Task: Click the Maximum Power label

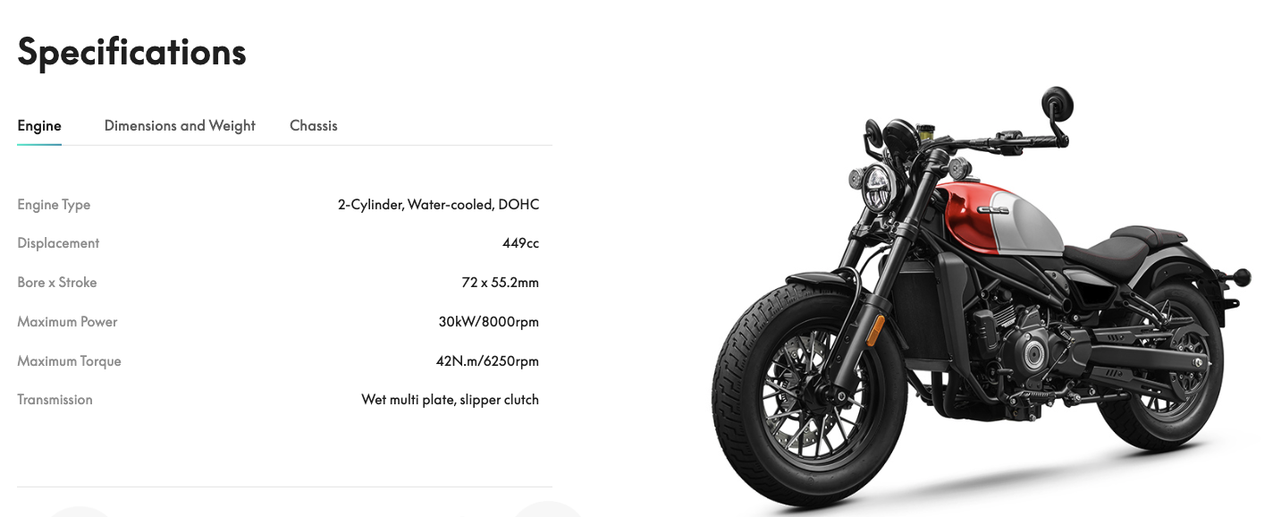Action: tap(67, 322)
